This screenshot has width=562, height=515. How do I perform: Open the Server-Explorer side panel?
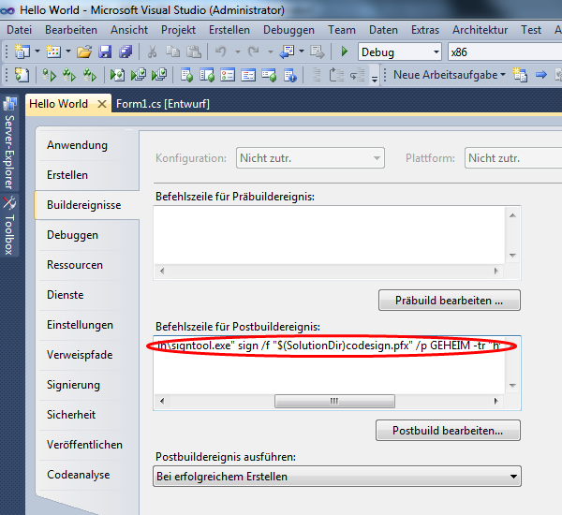[9, 143]
